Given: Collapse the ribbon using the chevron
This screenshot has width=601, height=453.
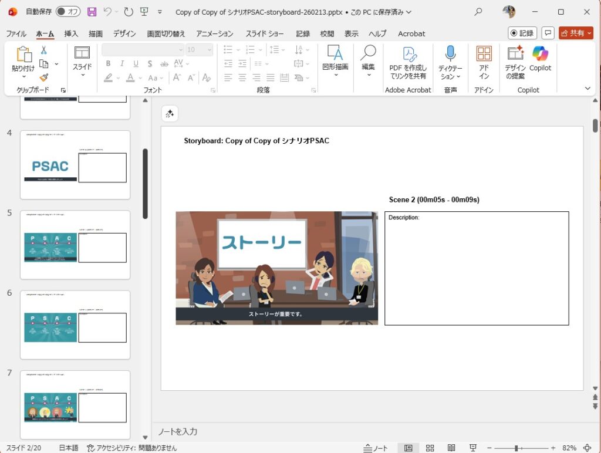Looking at the screenshot, I should pos(588,89).
